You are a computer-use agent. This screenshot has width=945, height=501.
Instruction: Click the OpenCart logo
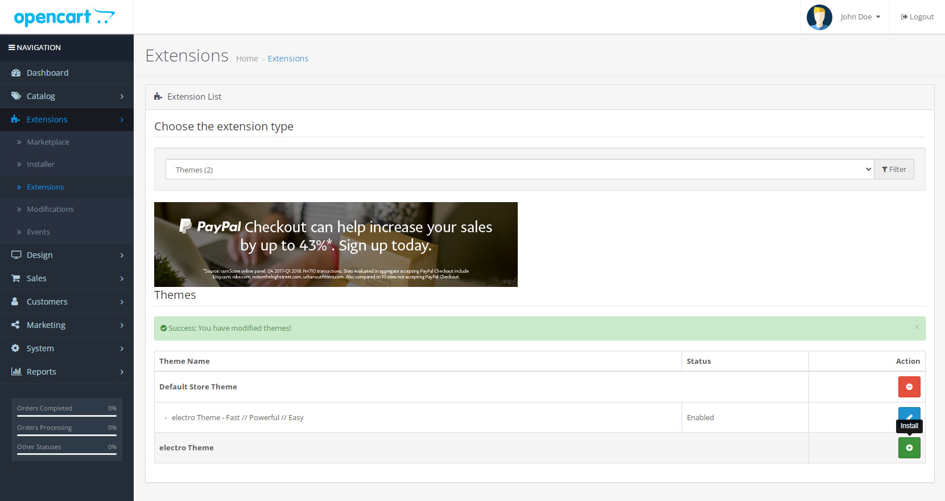(x=64, y=18)
